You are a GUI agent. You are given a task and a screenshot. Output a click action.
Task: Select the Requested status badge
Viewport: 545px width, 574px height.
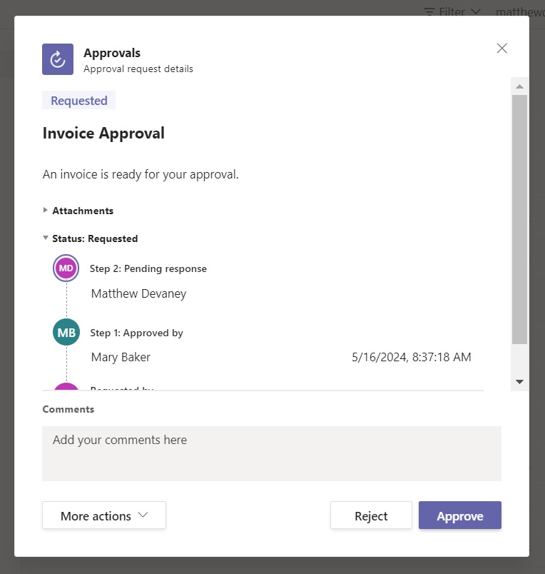[x=78, y=100]
